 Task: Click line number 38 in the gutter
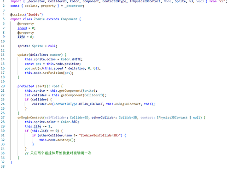coord(3,166)
